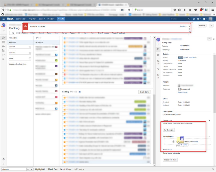Viewport: 216px width, 172px height.
Task: Open the Boards menu
Action: pos(51,19)
